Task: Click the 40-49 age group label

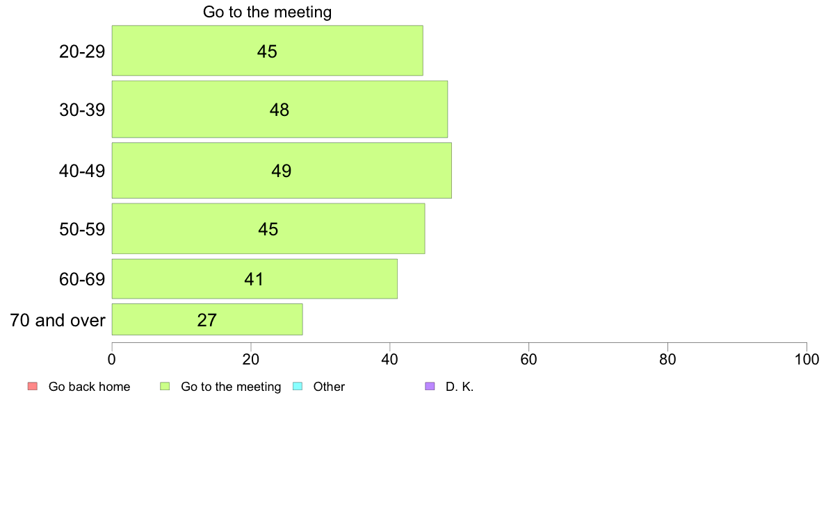Action: pos(82,171)
